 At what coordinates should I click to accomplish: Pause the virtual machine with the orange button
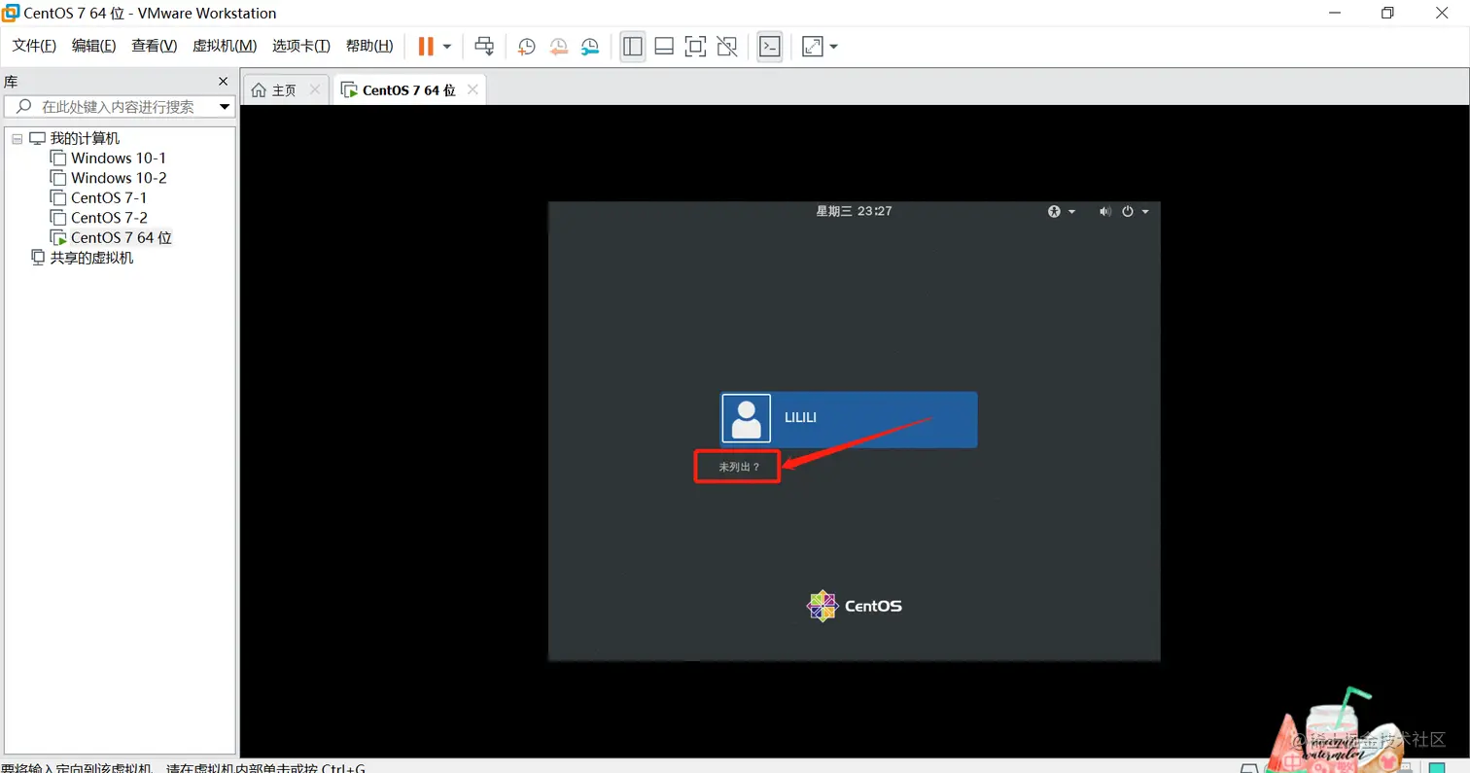[x=426, y=46]
